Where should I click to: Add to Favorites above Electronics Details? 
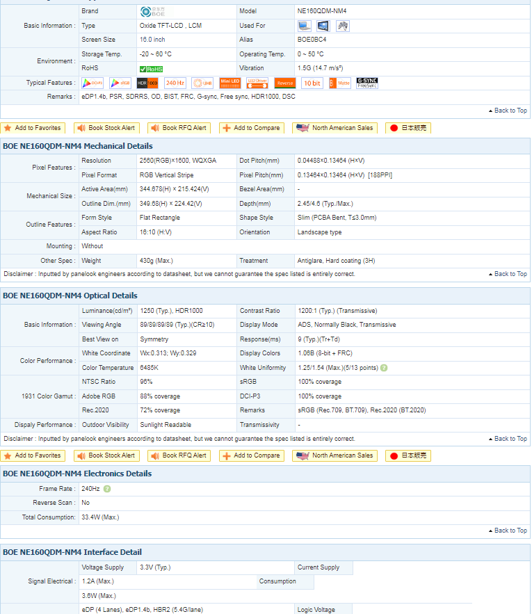point(33,455)
